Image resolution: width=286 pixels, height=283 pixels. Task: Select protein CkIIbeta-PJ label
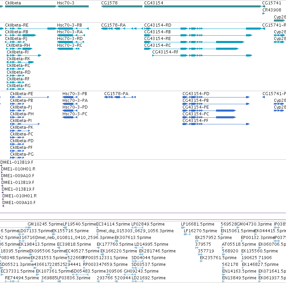(21, 107)
